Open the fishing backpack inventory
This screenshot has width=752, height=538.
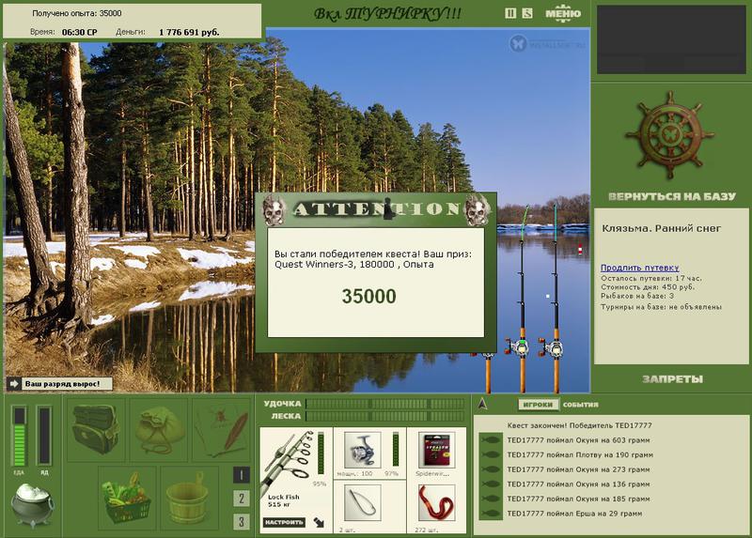point(97,429)
